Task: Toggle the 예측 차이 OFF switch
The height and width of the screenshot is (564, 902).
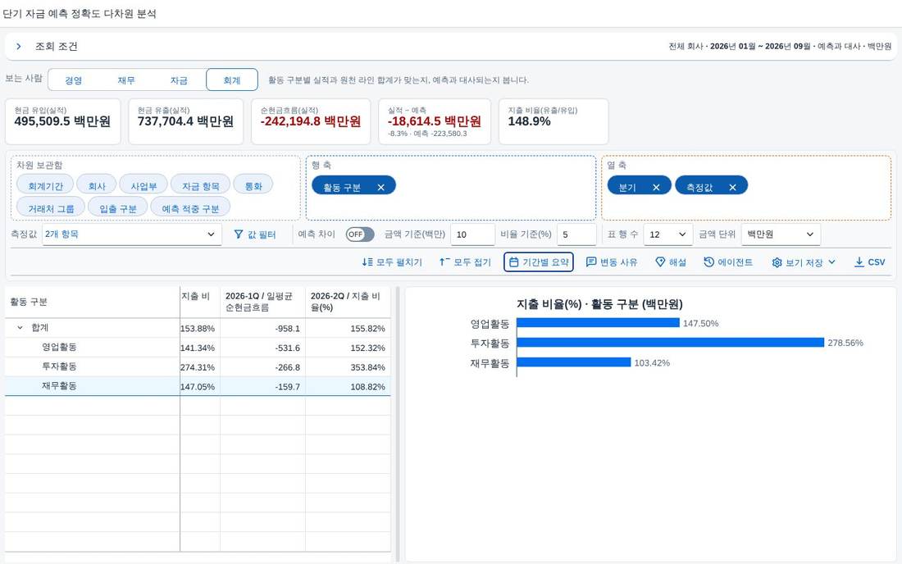Action: [359, 234]
